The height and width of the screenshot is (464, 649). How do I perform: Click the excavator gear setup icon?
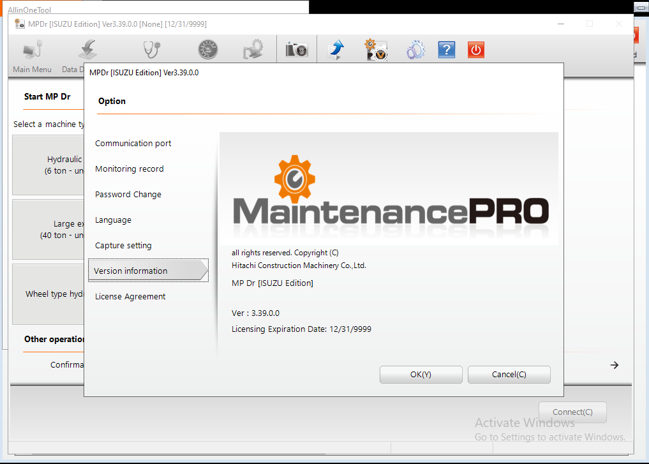click(253, 50)
